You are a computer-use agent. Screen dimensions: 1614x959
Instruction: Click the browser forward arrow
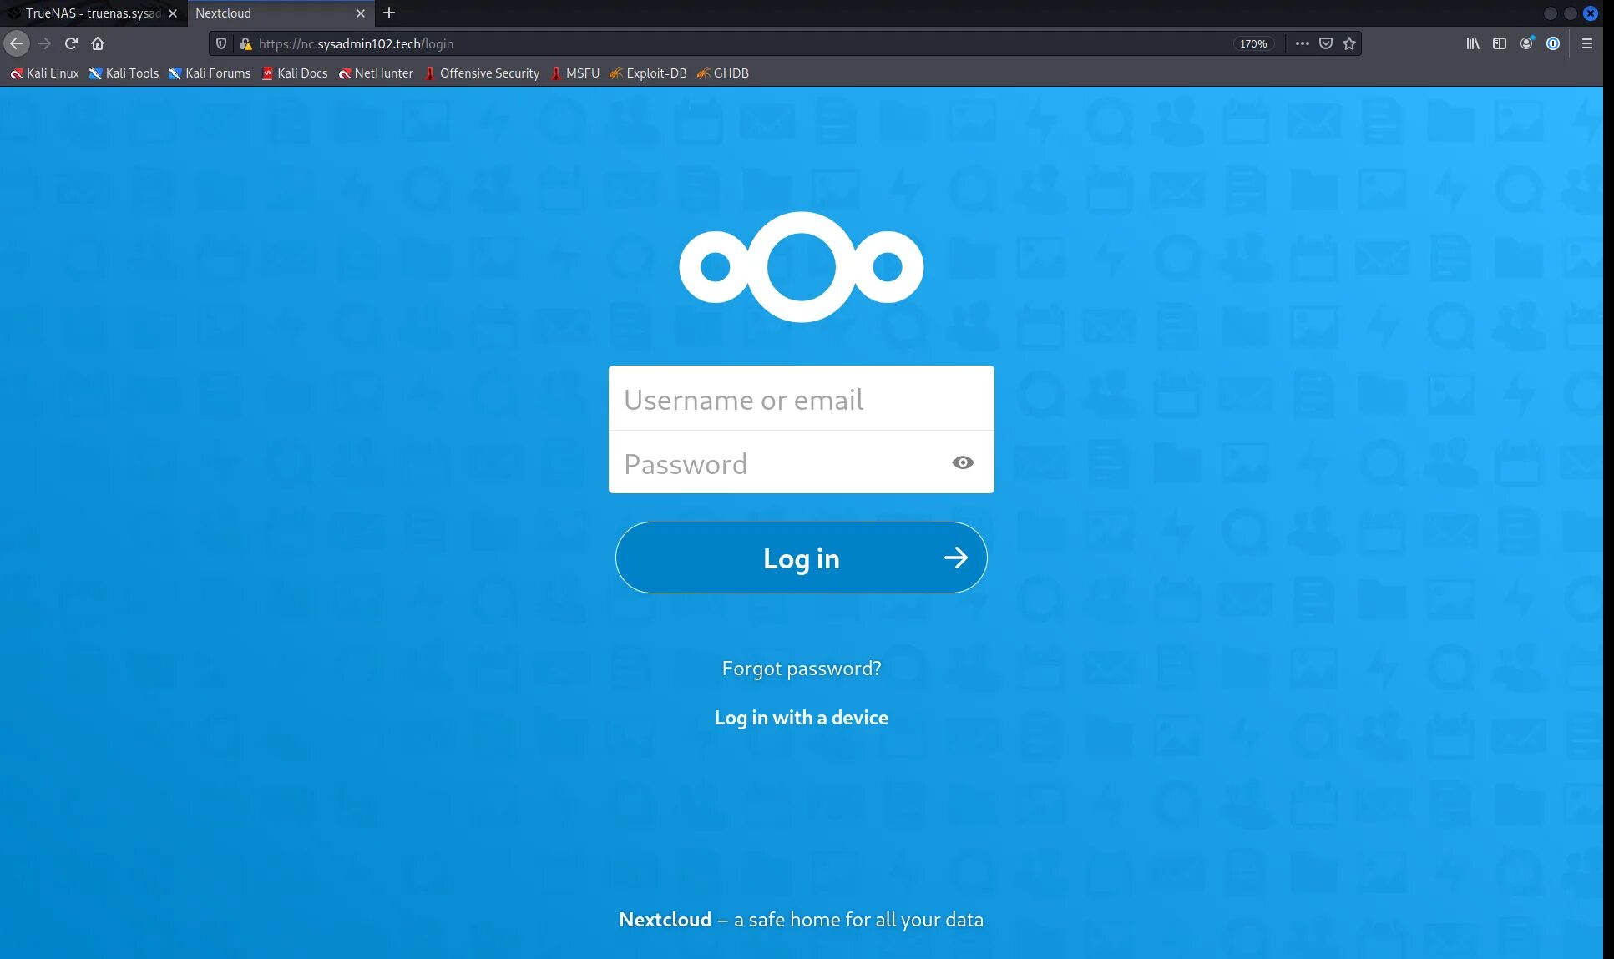click(x=44, y=43)
